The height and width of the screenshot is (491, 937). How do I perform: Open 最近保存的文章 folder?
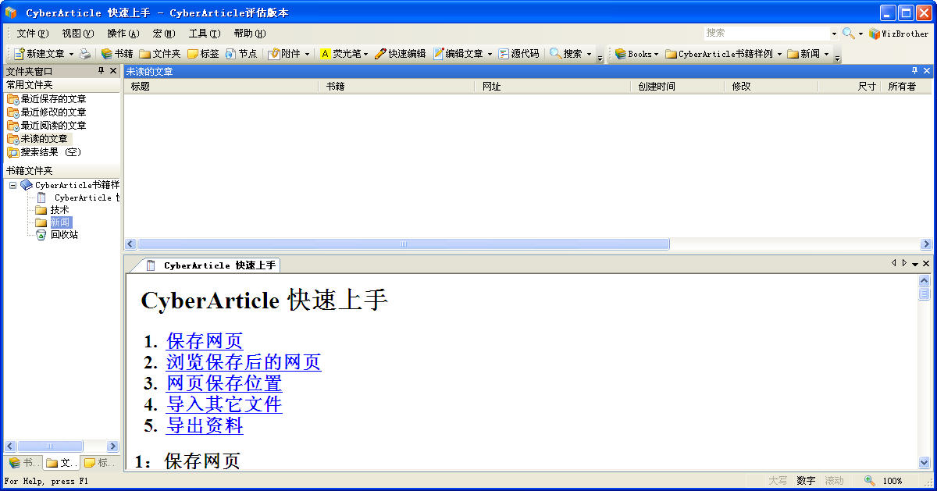47,99
